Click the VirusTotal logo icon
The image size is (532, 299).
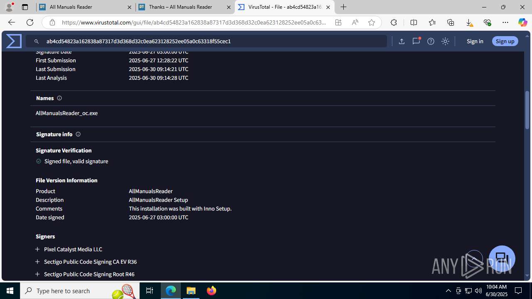tap(14, 41)
